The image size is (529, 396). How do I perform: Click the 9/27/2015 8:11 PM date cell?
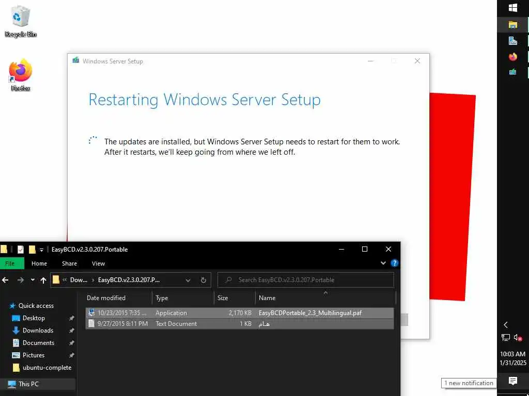122,324
